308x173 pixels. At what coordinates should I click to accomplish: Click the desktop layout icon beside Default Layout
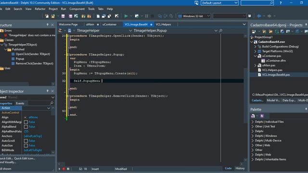pos(196,3)
